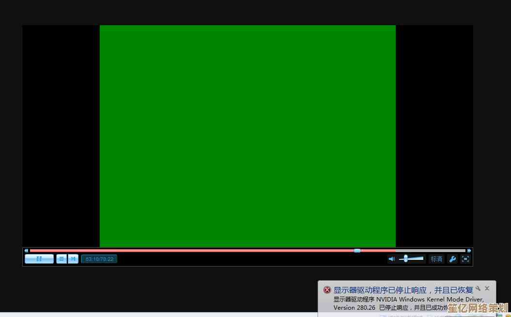Jump to the unplayed grey part of seek bar

(412, 251)
